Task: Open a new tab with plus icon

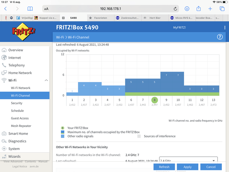Action: click(x=210, y=9)
